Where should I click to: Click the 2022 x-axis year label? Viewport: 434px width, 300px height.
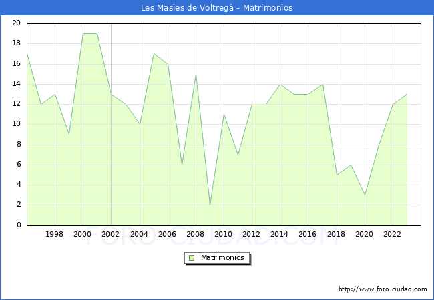click(x=393, y=235)
